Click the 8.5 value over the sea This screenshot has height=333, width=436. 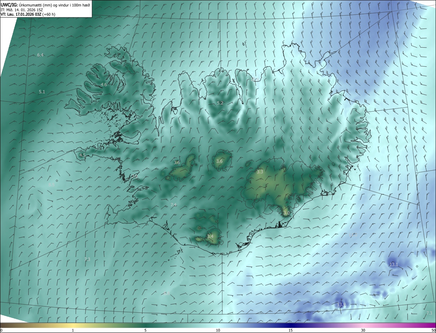(51, 185)
